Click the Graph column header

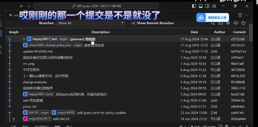pyautogui.click(x=14, y=32)
